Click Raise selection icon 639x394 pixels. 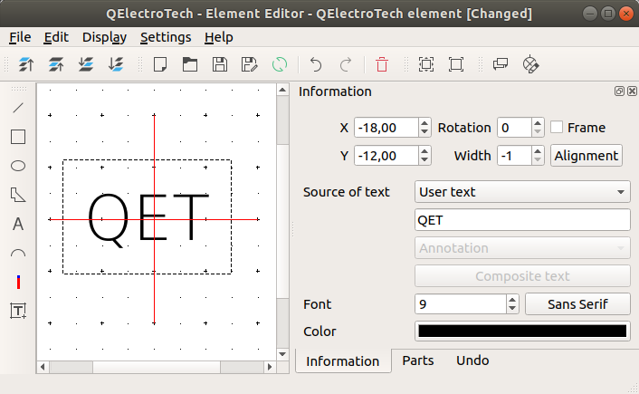[x=56, y=64]
